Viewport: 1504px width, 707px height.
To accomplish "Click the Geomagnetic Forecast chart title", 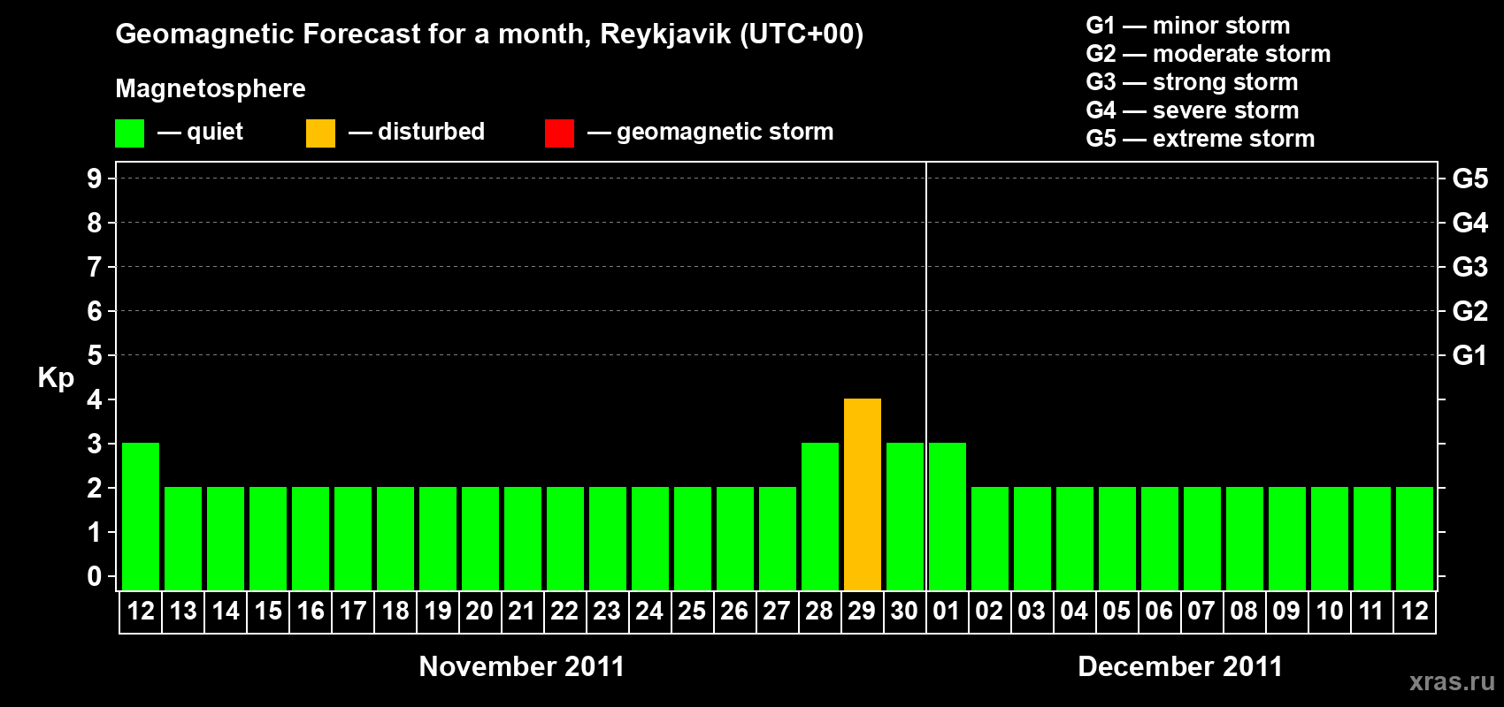I will click(x=489, y=34).
